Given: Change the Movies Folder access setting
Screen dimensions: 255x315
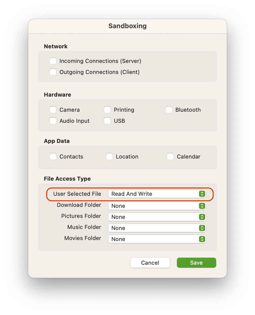Looking at the screenshot, I should click(157, 239).
